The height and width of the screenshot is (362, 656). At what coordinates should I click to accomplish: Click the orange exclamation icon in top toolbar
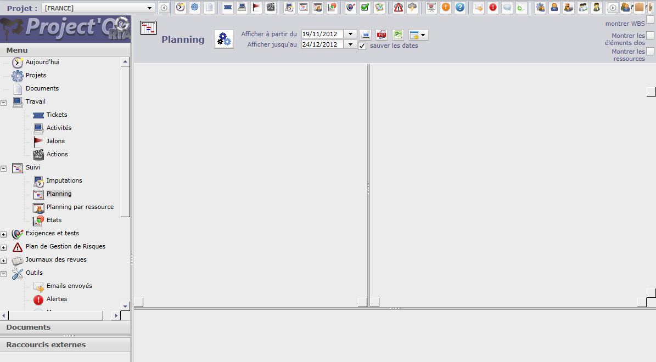tap(446, 7)
